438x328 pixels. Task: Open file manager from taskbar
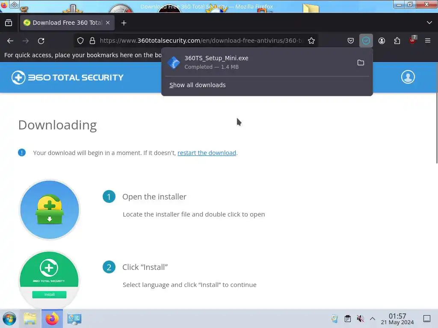30,319
